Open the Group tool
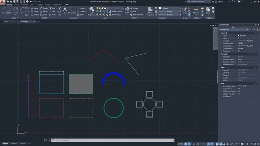Image resolution: width=260 pixels, height=146 pixels. [185, 11]
